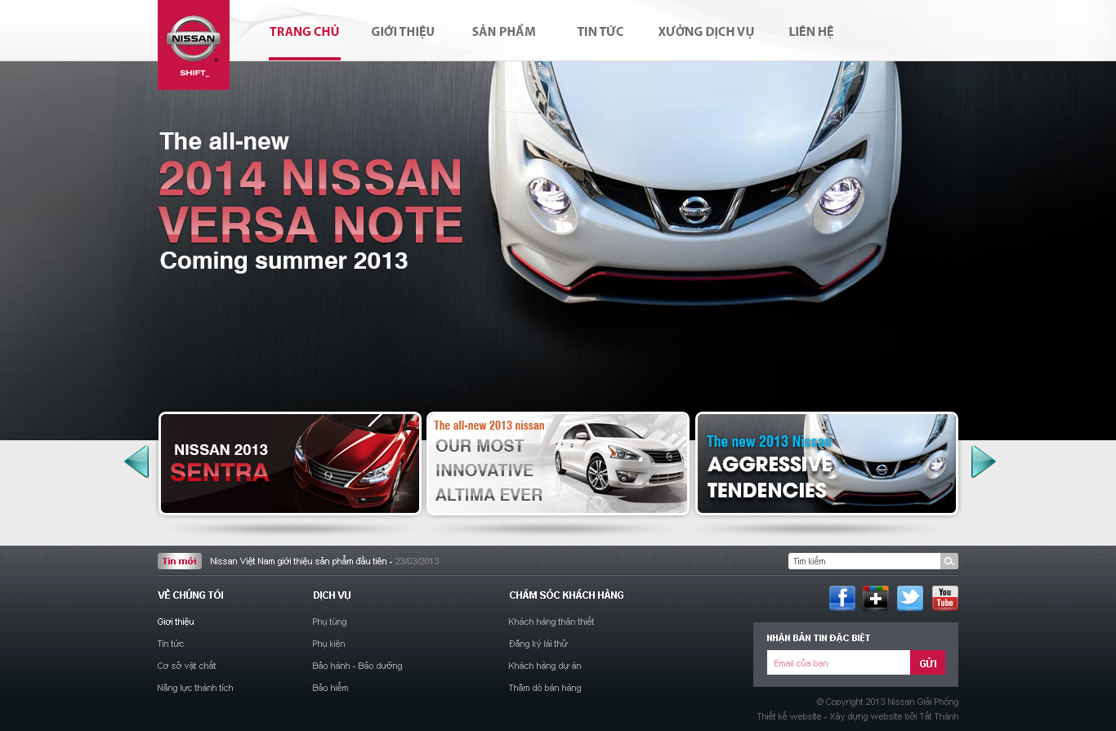The width and height of the screenshot is (1116, 731).
Task: Open the Sản Phẩm menu tab
Action: 504,32
